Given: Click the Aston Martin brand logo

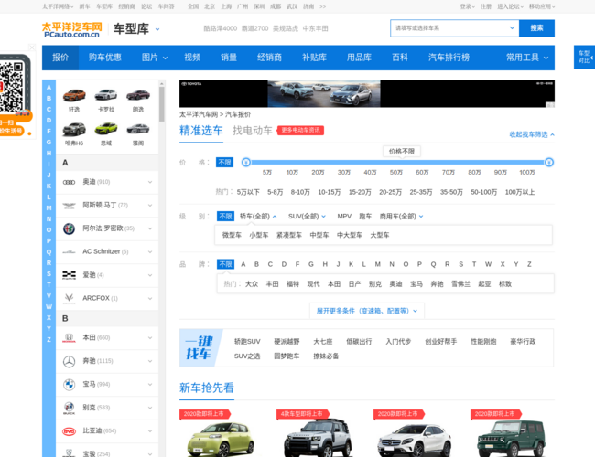Looking at the screenshot, I should pyautogui.click(x=69, y=206).
